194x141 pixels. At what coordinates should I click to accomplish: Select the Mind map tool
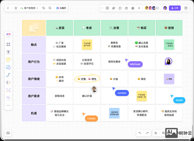tap(8, 90)
